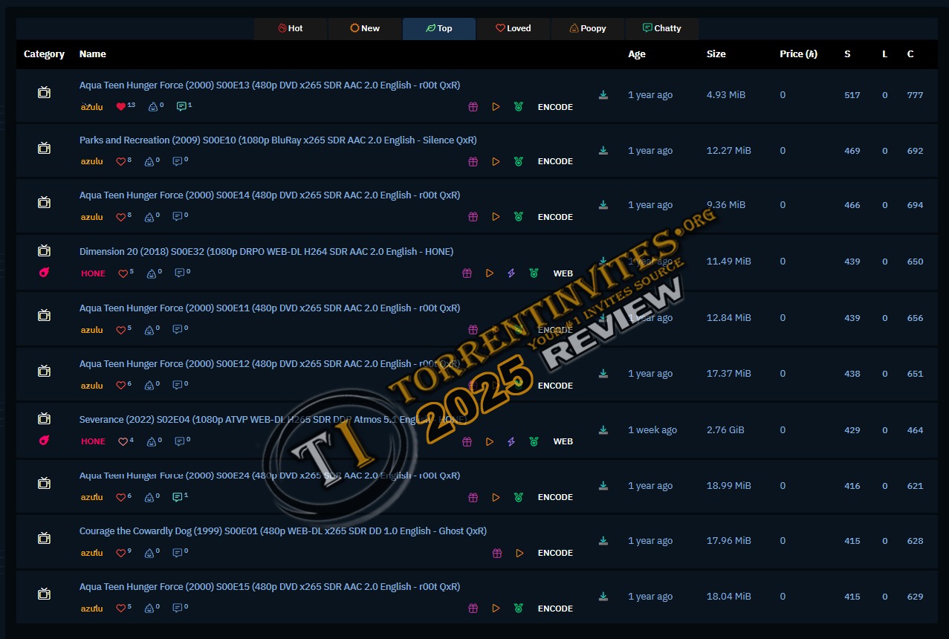This screenshot has height=639, width=949.
Task: Toggle the heart on Dimension 20 S00E32
Action: [123, 273]
